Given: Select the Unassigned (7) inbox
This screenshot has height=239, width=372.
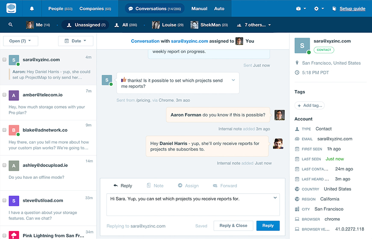Looking at the screenshot, I should coord(86,25).
